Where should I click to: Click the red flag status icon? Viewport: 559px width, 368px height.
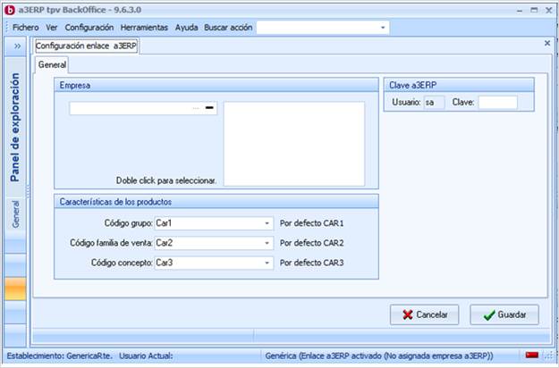click(x=531, y=355)
